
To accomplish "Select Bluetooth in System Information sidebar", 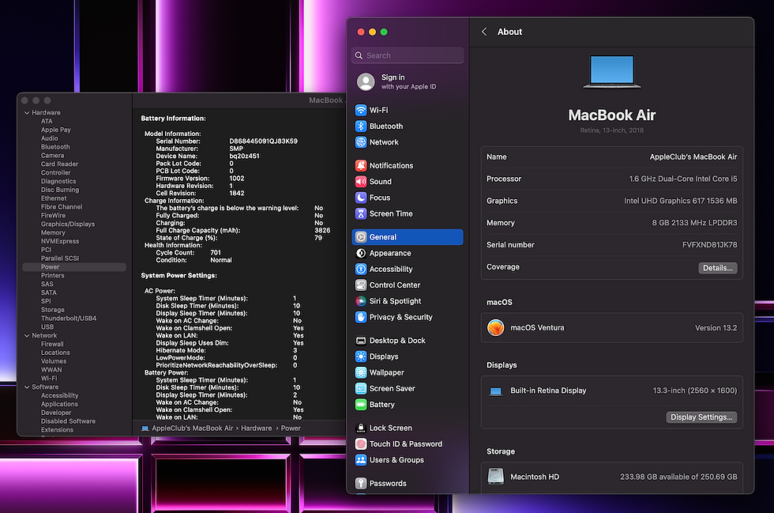I will (55, 147).
